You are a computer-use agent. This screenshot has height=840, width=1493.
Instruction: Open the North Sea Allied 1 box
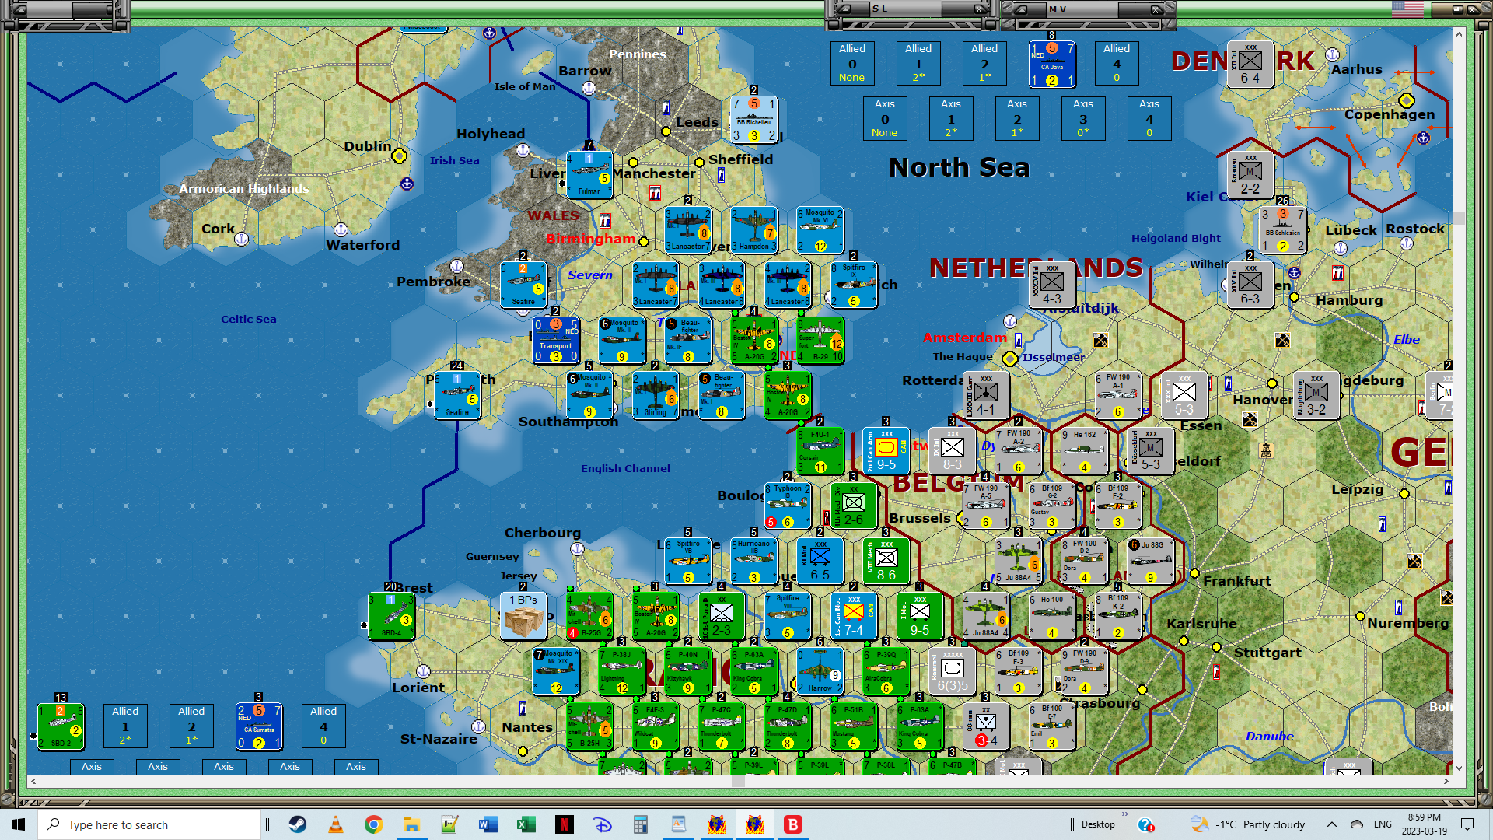click(918, 63)
